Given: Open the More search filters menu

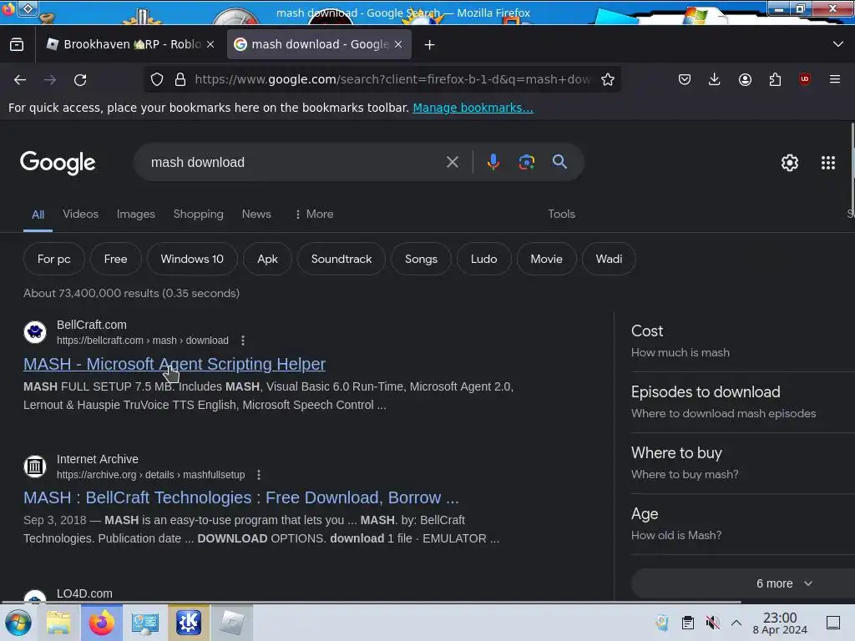Looking at the screenshot, I should [314, 214].
